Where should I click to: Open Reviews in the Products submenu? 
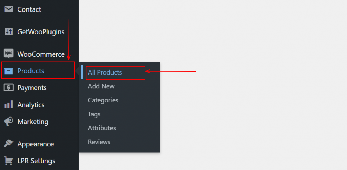pyautogui.click(x=99, y=142)
